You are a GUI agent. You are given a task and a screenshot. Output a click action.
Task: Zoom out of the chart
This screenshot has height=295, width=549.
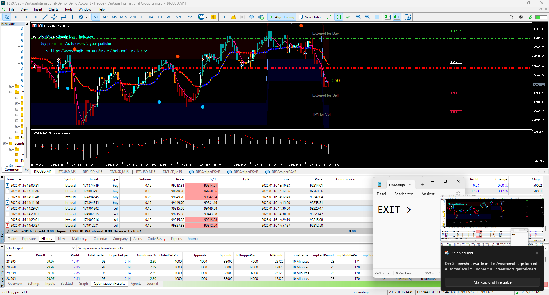368,17
